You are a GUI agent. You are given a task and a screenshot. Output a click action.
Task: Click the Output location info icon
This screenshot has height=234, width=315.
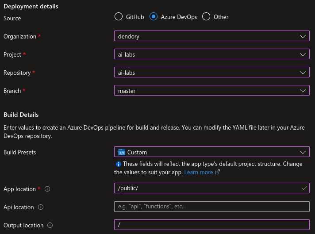tap(50, 225)
